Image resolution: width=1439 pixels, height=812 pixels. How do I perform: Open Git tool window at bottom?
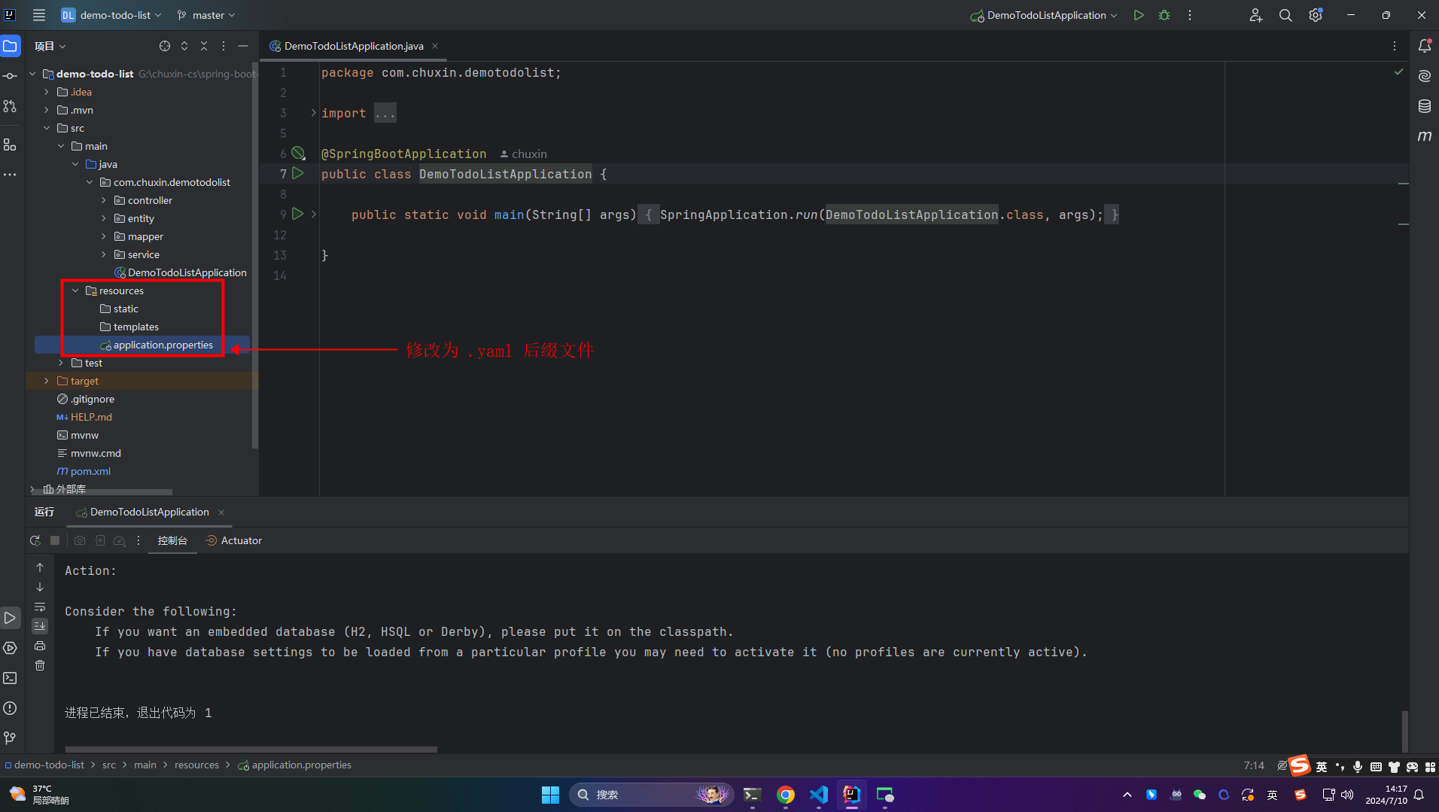(x=10, y=738)
